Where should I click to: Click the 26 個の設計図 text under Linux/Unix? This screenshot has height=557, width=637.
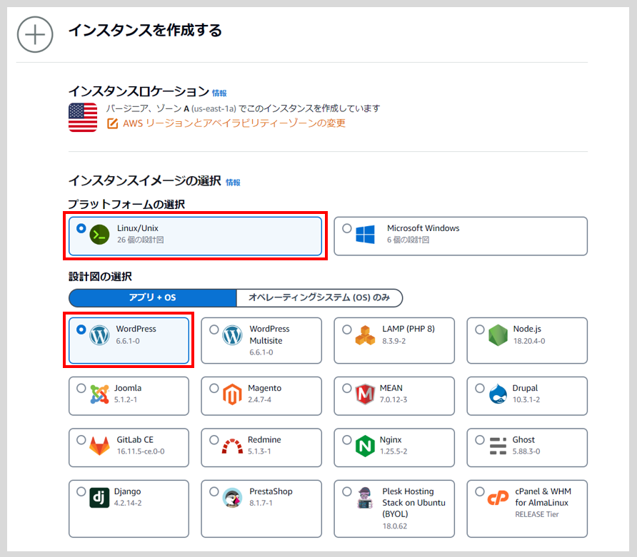(x=141, y=240)
